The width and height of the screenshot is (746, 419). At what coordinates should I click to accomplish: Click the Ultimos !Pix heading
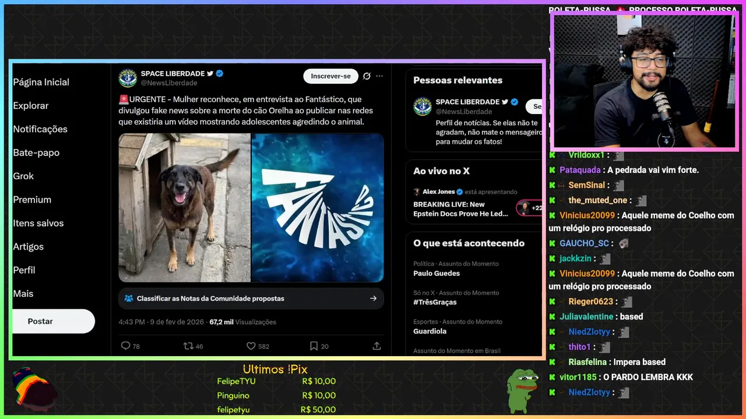coord(275,370)
